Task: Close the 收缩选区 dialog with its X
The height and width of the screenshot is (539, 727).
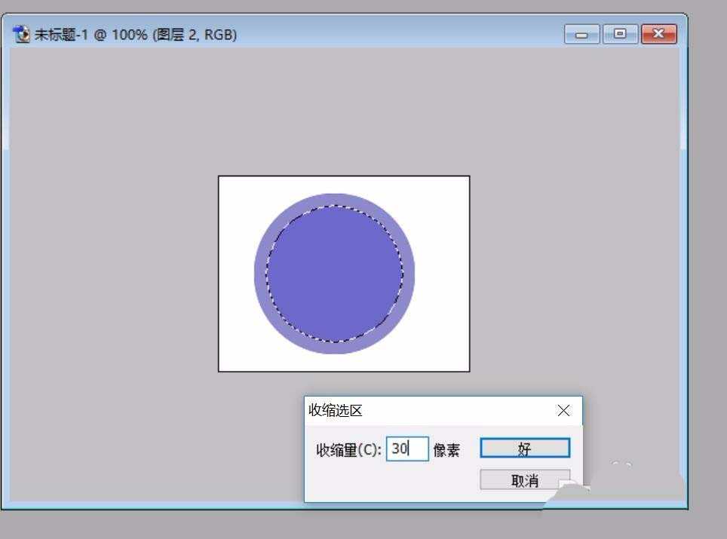Action: (x=563, y=410)
